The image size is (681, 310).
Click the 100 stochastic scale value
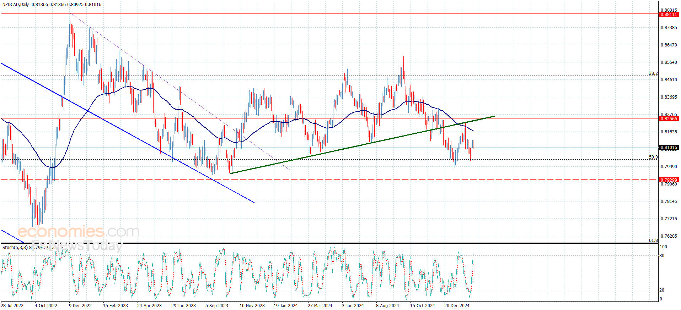point(663,247)
